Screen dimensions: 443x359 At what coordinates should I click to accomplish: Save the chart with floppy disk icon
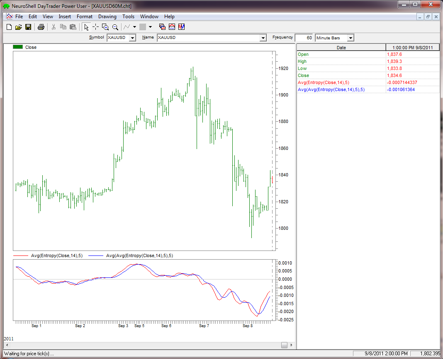point(28,27)
